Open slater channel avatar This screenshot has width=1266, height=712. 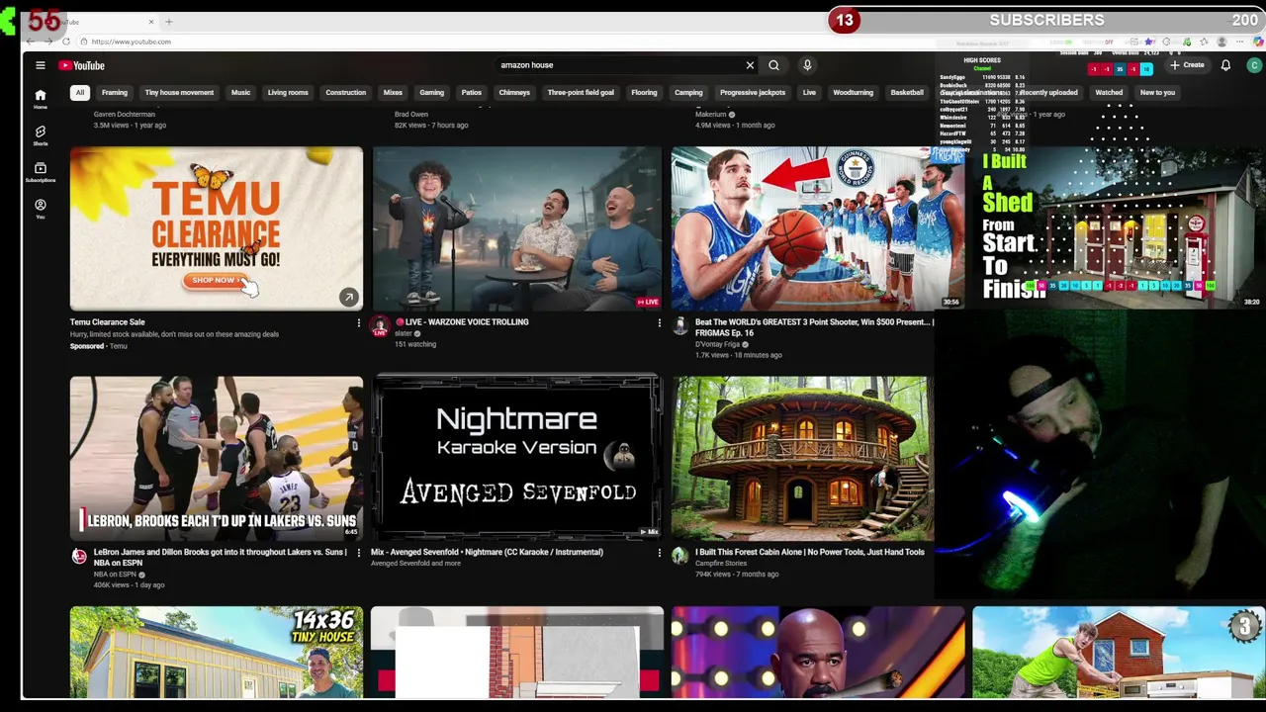coord(380,327)
